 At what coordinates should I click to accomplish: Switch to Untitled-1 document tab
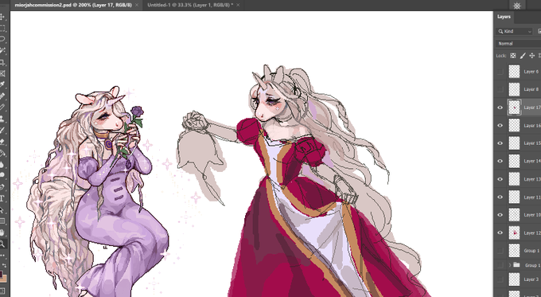click(190, 6)
